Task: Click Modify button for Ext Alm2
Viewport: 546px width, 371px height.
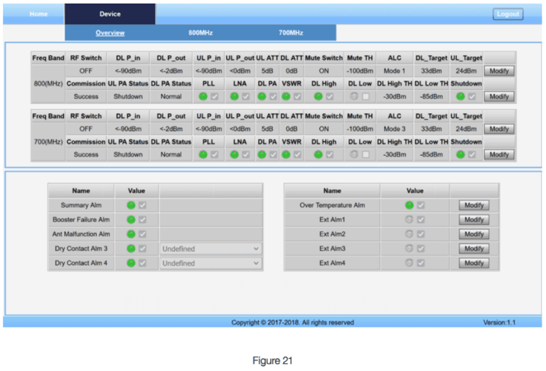Action: tap(473, 234)
